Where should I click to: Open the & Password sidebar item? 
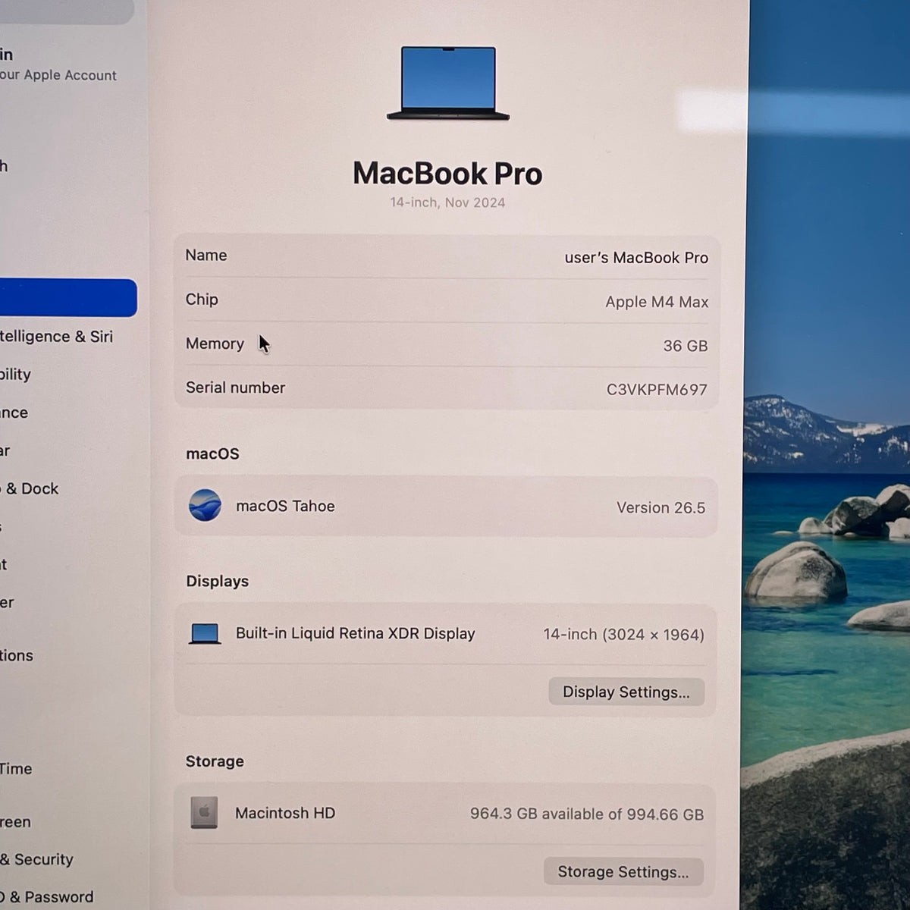click(x=47, y=897)
